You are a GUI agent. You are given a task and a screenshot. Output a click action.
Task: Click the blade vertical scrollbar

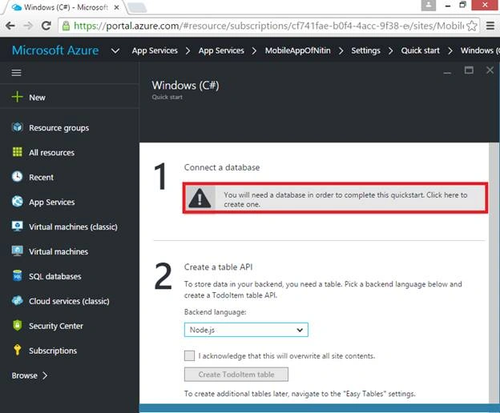pos(493,274)
